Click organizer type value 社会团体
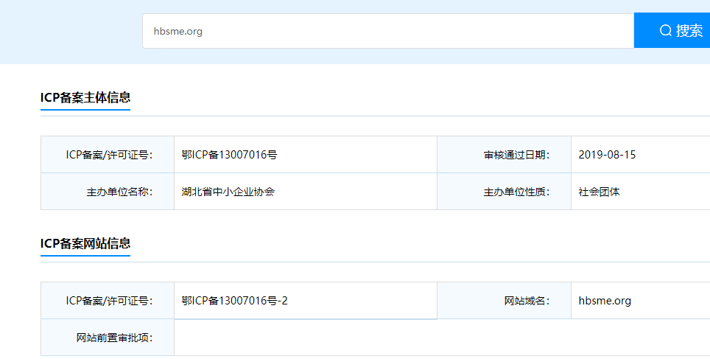Image resolution: width=710 pixels, height=359 pixels. (x=600, y=192)
